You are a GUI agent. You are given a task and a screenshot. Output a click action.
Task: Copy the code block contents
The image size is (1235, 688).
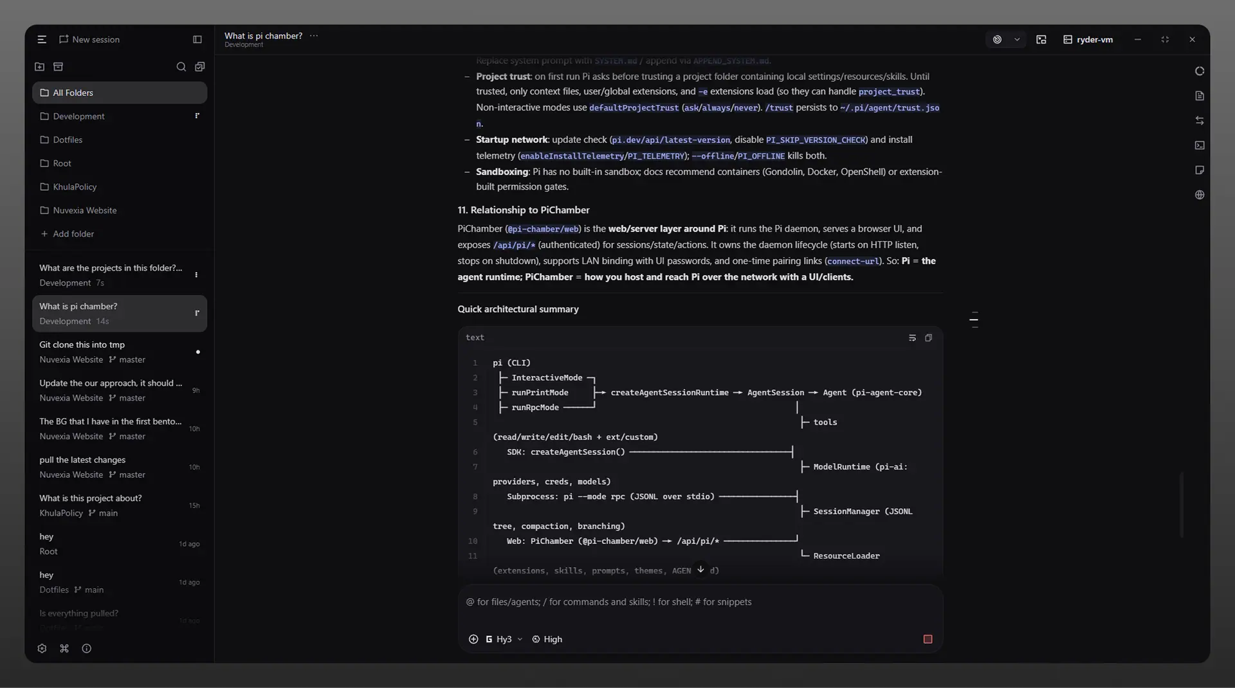click(928, 338)
